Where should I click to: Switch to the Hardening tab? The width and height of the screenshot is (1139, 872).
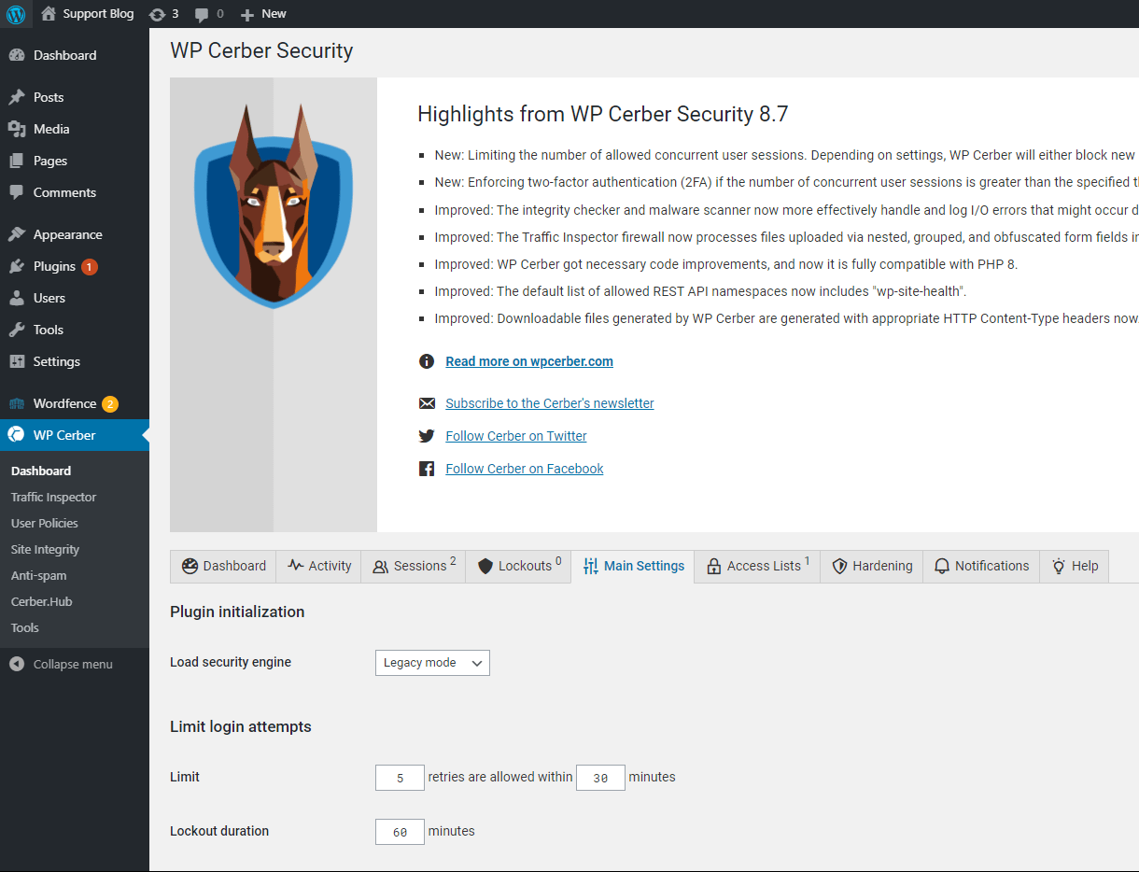click(871, 566)
